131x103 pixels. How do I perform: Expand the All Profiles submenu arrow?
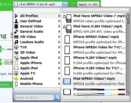(x=59, y=16)
